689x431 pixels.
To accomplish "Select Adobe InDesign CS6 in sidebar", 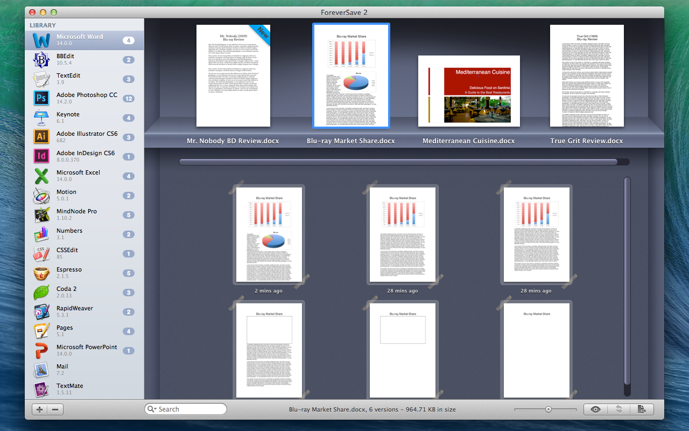I will [x=85, y=157].
